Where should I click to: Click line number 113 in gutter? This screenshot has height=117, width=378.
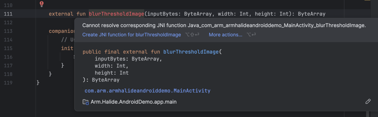pyautogui.click(x=9, y=31)
